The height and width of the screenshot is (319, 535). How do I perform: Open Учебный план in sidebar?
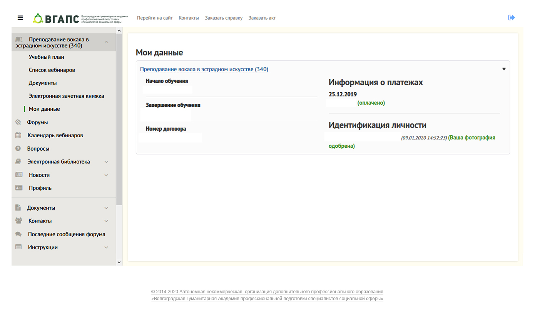coord(46,57)
